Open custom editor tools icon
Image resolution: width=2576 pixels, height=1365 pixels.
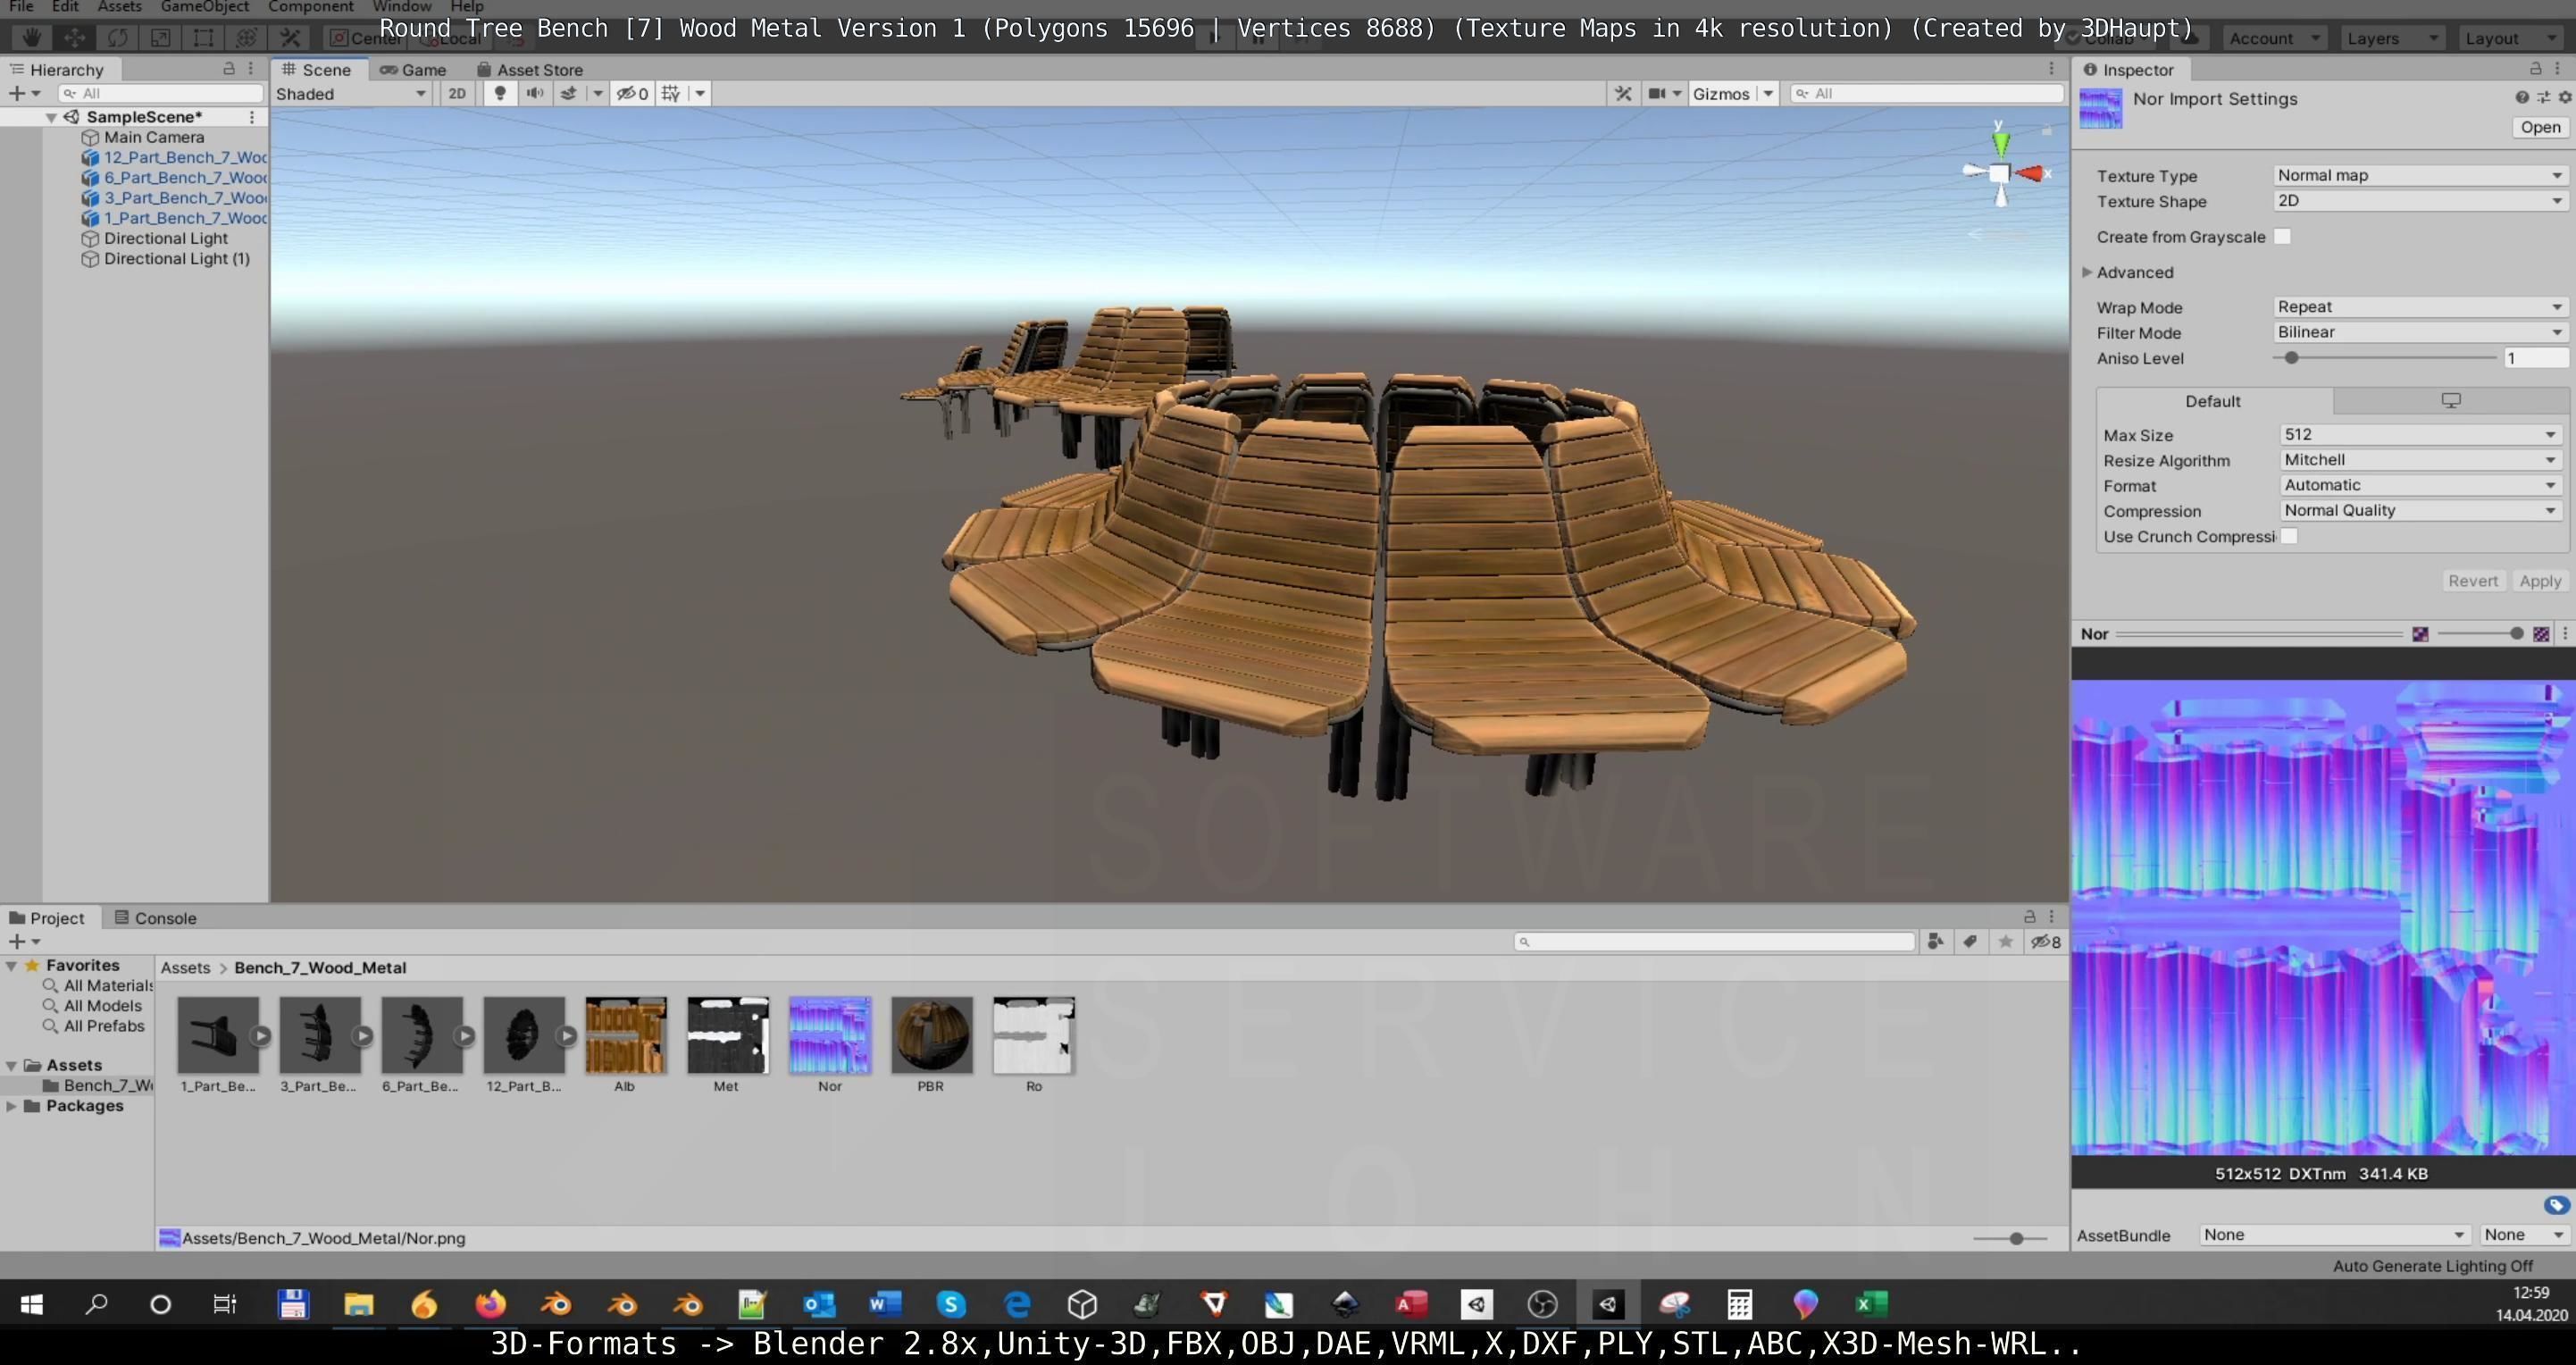click(x=290, y=38)
